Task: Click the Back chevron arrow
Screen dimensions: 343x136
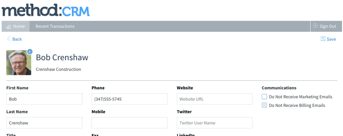Action: (x=9, y=39)
